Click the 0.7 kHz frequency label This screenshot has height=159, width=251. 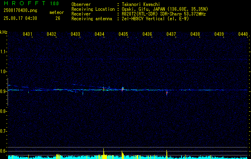pyautogui.click(x=3, y=131)
